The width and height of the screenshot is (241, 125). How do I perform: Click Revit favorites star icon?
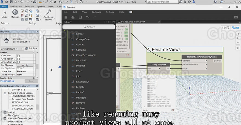(189, 2)
